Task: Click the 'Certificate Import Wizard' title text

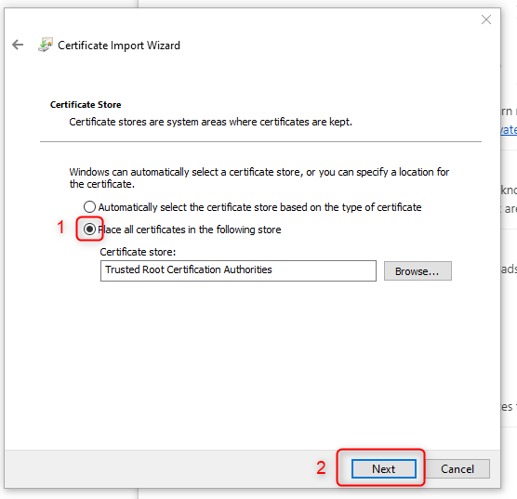Action: [119, 46]
